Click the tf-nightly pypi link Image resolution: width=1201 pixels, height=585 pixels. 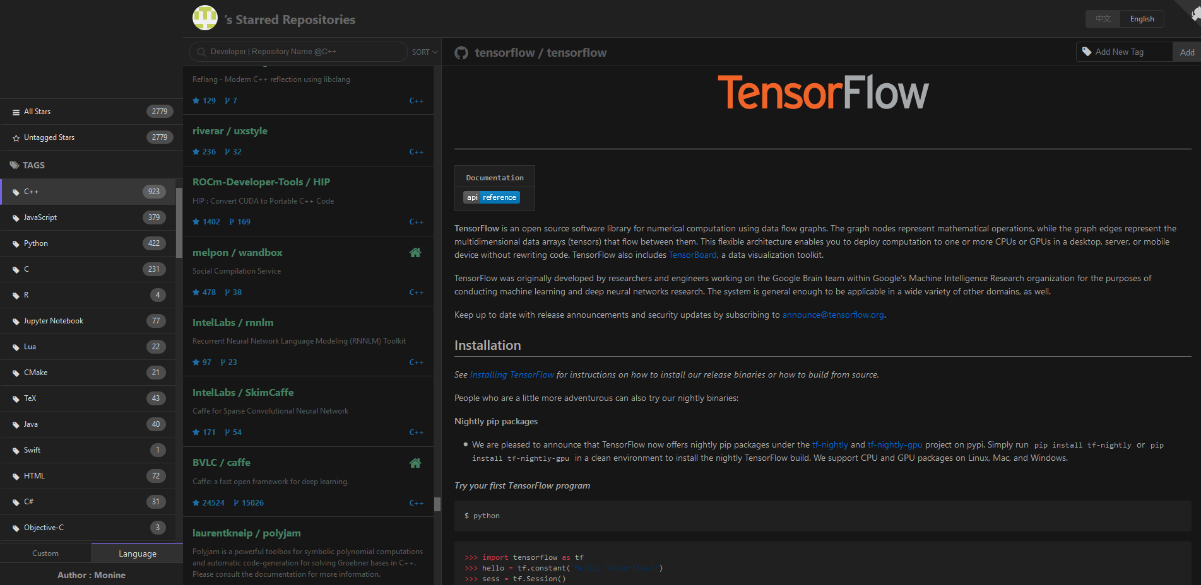click(830, 445)
